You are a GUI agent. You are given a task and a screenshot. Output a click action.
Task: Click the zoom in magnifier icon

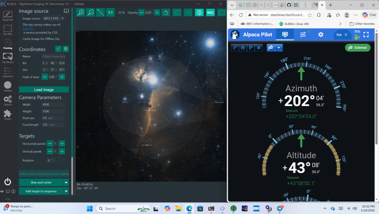81,13
